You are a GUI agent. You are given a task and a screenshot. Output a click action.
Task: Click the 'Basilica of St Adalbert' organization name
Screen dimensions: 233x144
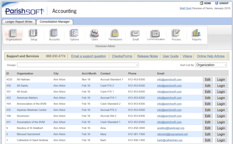(30, 128)
